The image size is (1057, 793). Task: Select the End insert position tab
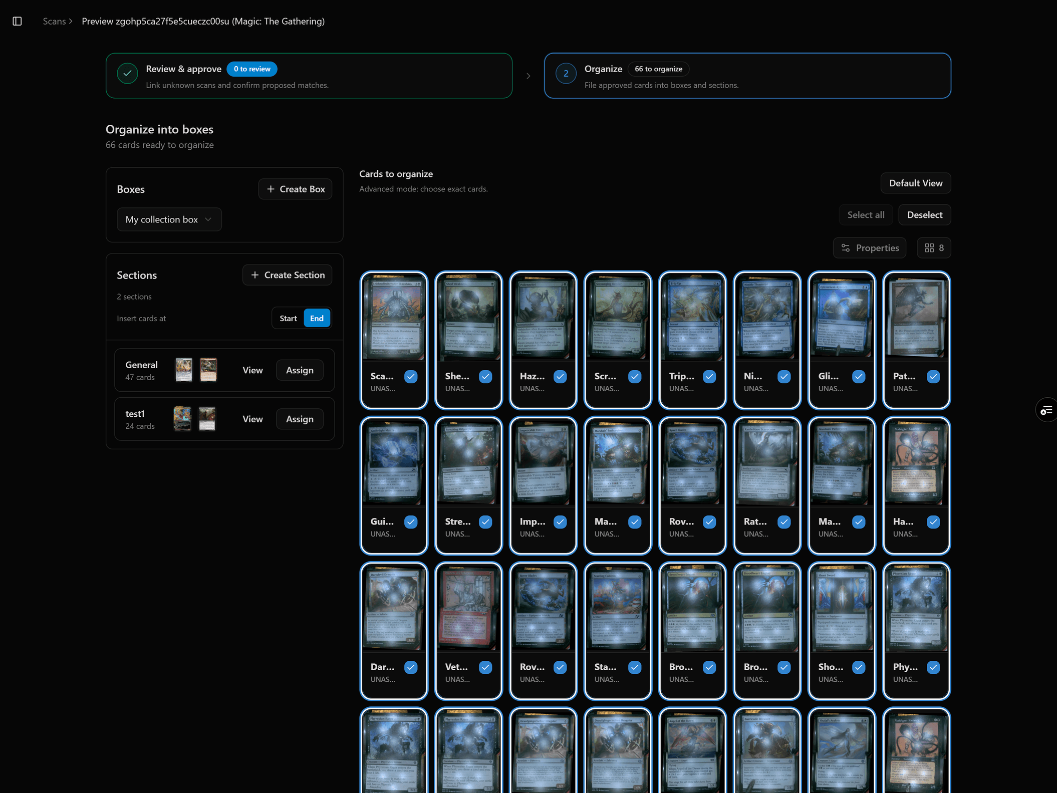click(x=317, y=318)
